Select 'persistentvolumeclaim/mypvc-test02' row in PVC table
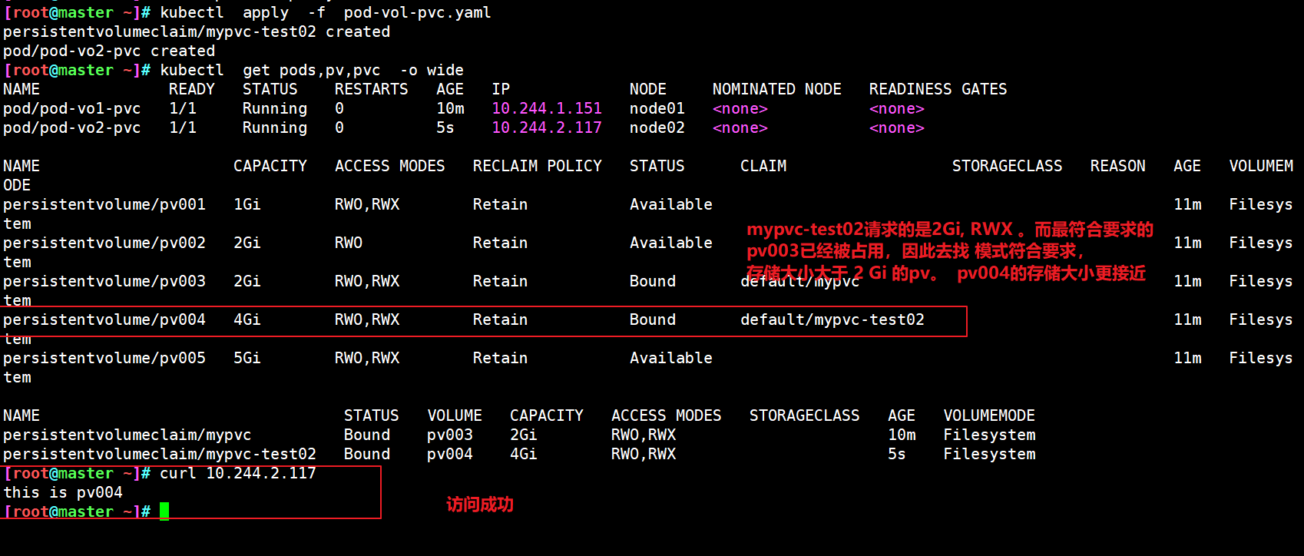Screen dimensions: 1304x556 tap(160, 454)
